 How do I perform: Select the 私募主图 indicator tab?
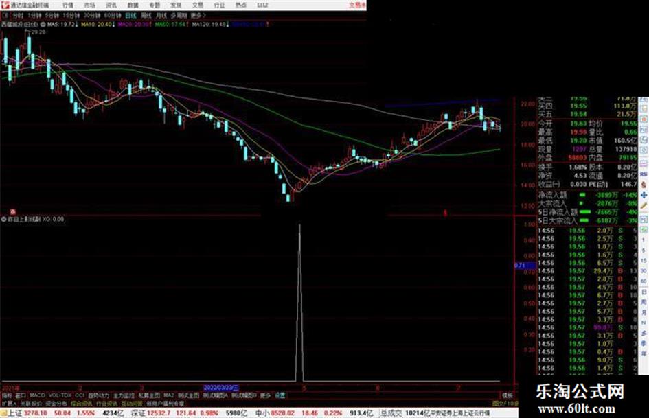tap(149, 395)
